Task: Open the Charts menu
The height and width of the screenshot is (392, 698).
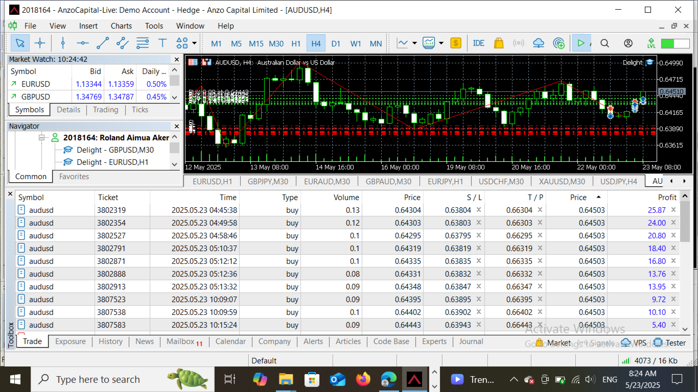Action: [x=121, y=26]
